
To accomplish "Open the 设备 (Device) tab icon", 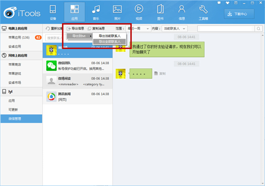I will pos(53,12).
